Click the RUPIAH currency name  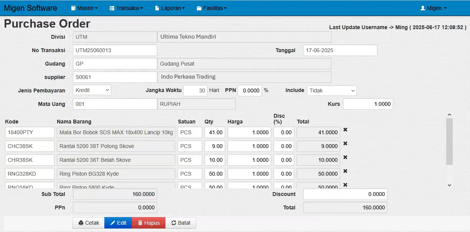point(196,104)
